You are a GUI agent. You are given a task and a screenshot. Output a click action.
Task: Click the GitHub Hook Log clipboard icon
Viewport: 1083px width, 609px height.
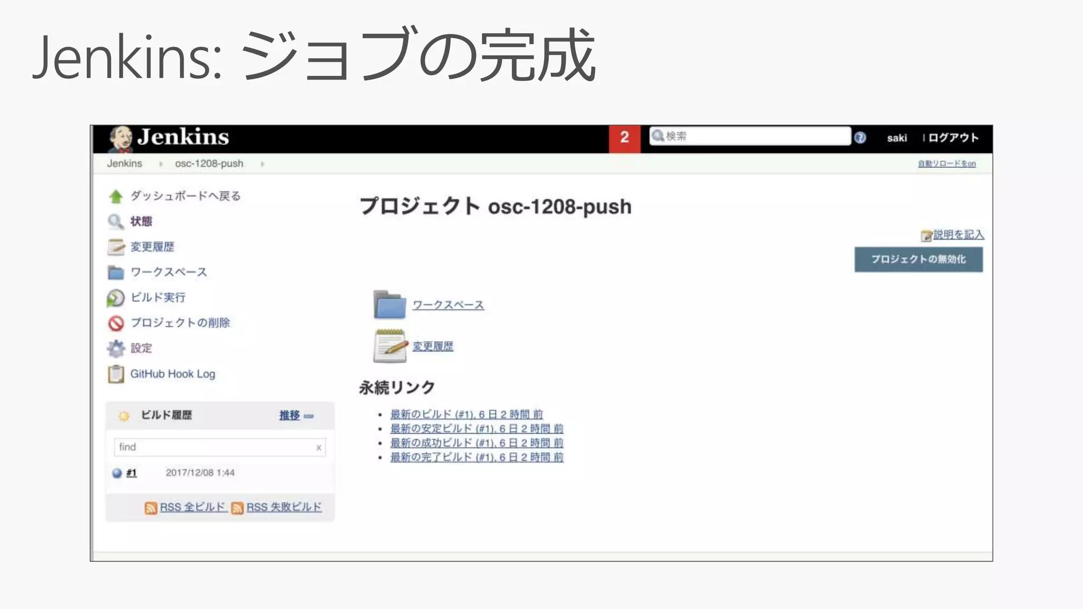pos(116,374)
